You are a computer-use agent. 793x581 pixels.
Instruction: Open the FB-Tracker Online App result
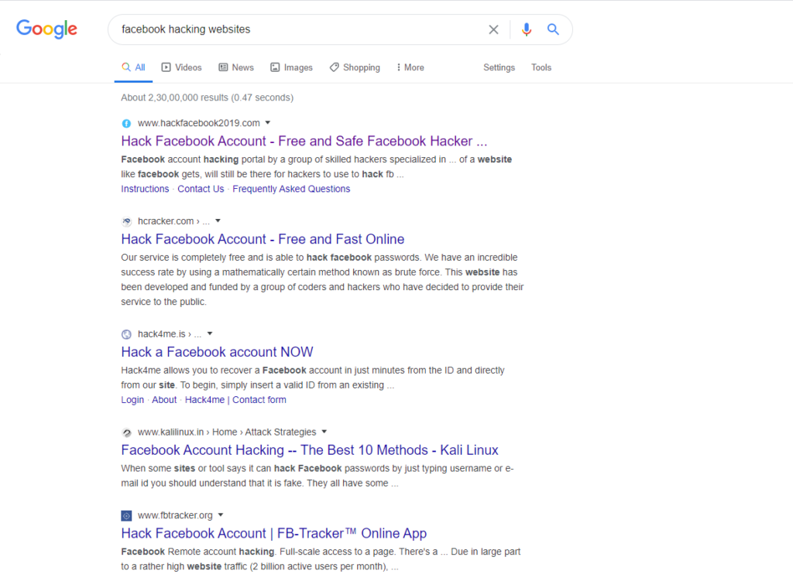[273, 534]
